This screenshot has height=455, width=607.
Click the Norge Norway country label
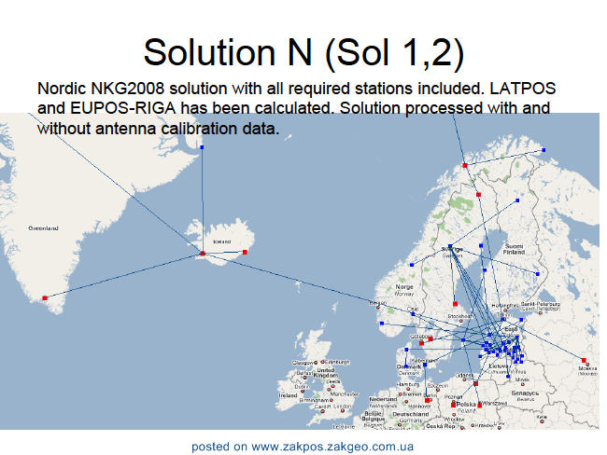coord(404,290)
